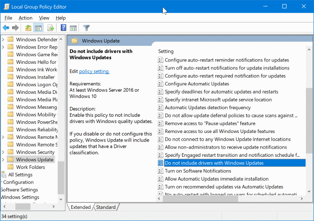The width and height of the screenshot is (314, 221).
Task: Select Windows Settings tree item
Action: 20,197
